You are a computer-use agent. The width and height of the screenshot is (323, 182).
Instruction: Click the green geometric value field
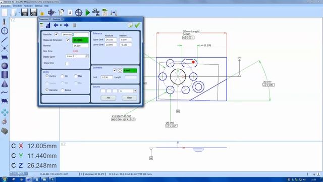point(130,71)
